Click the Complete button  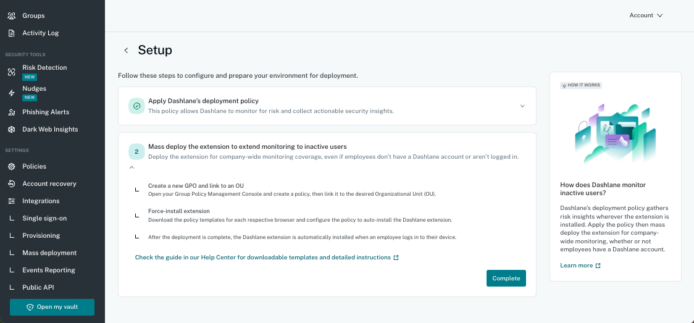click(506, 279)
